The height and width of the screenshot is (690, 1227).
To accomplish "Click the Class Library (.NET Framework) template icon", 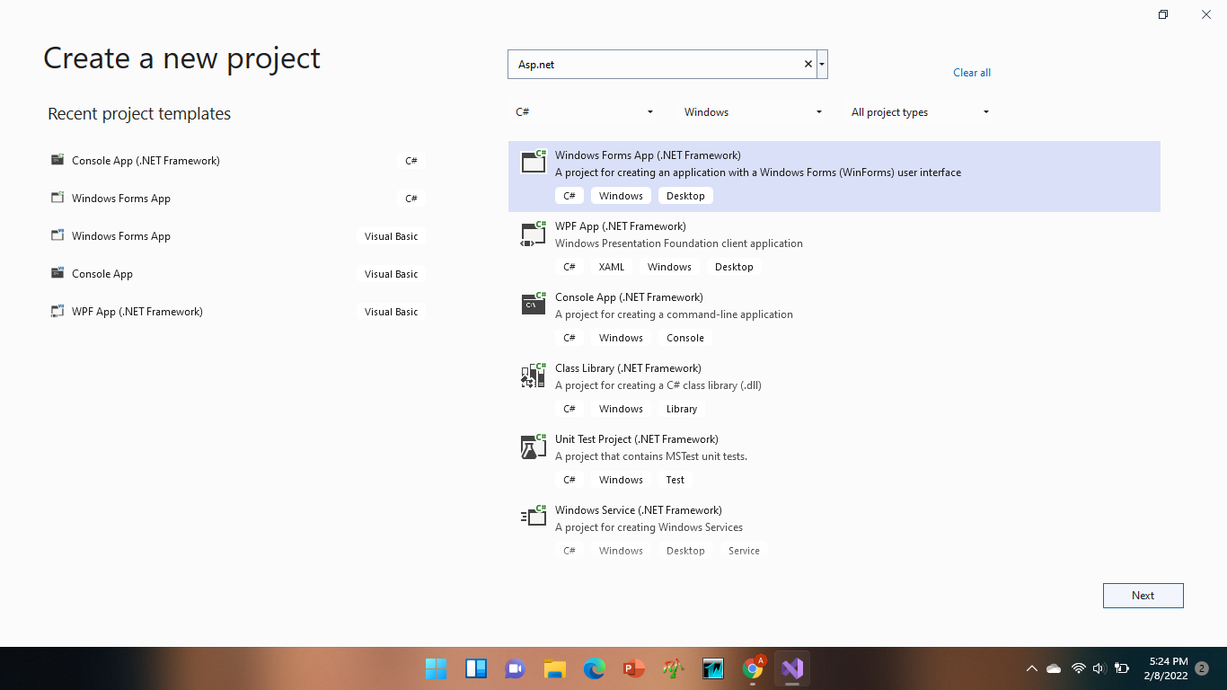I will coord(534,375).
